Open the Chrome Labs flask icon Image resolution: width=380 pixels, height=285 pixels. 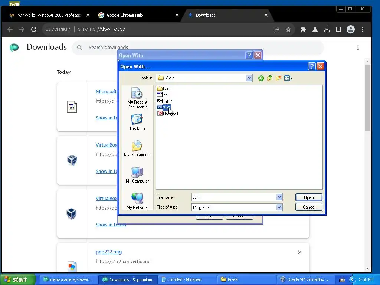(x=315, y=30)
